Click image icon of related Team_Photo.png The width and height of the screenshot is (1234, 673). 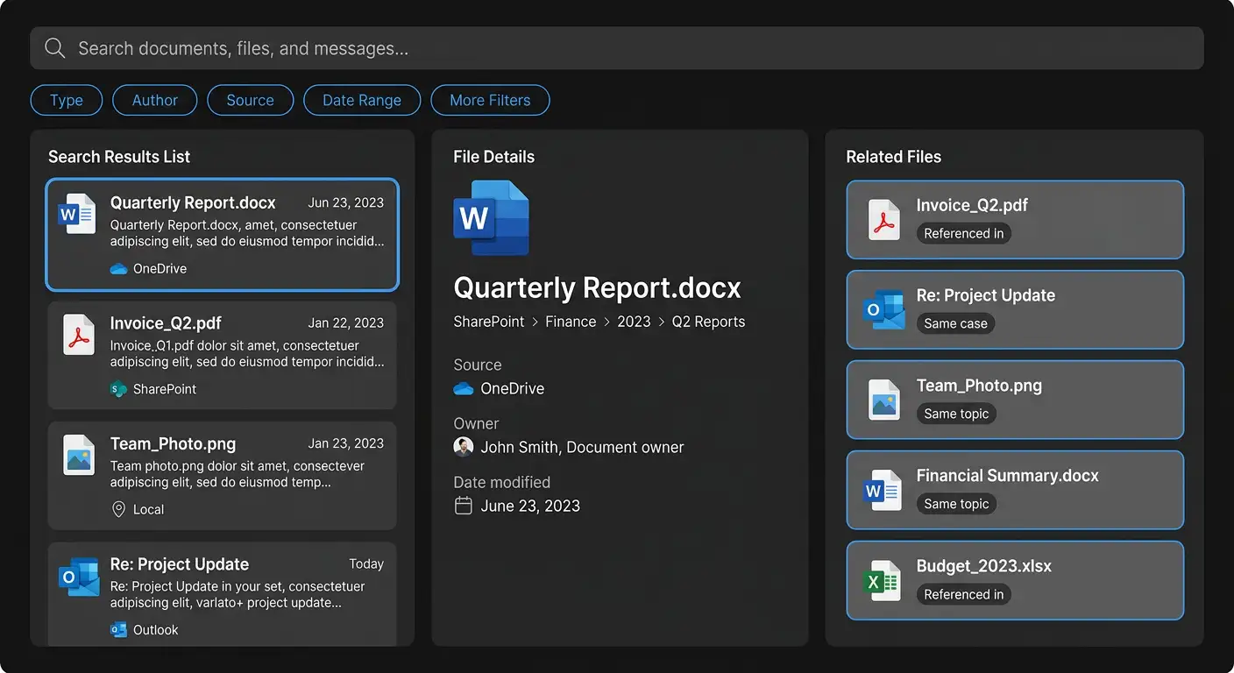883,400
